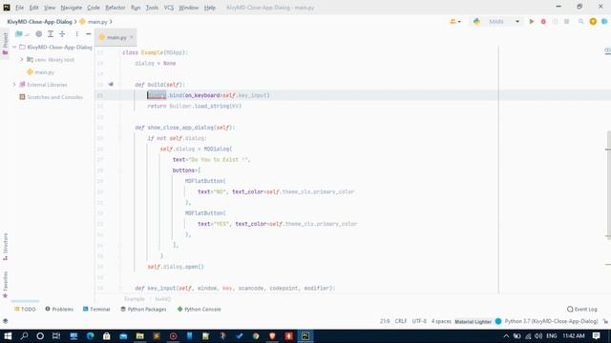Open the VCS menu

point(169,8)
